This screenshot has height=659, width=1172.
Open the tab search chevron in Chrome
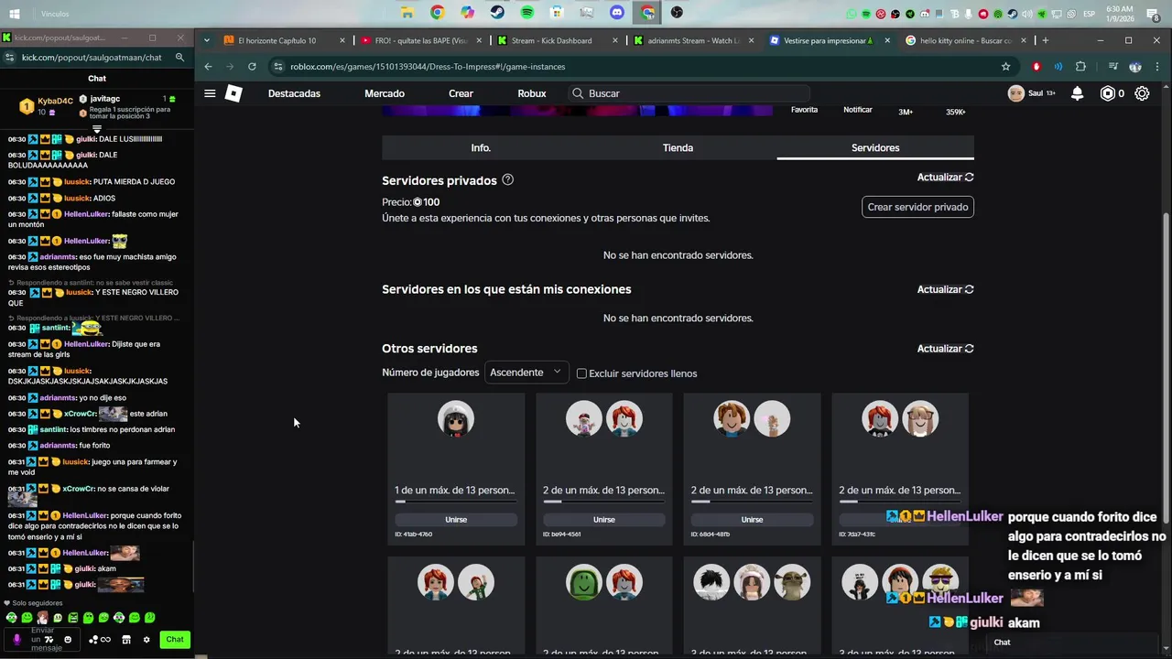click(207, 40)
